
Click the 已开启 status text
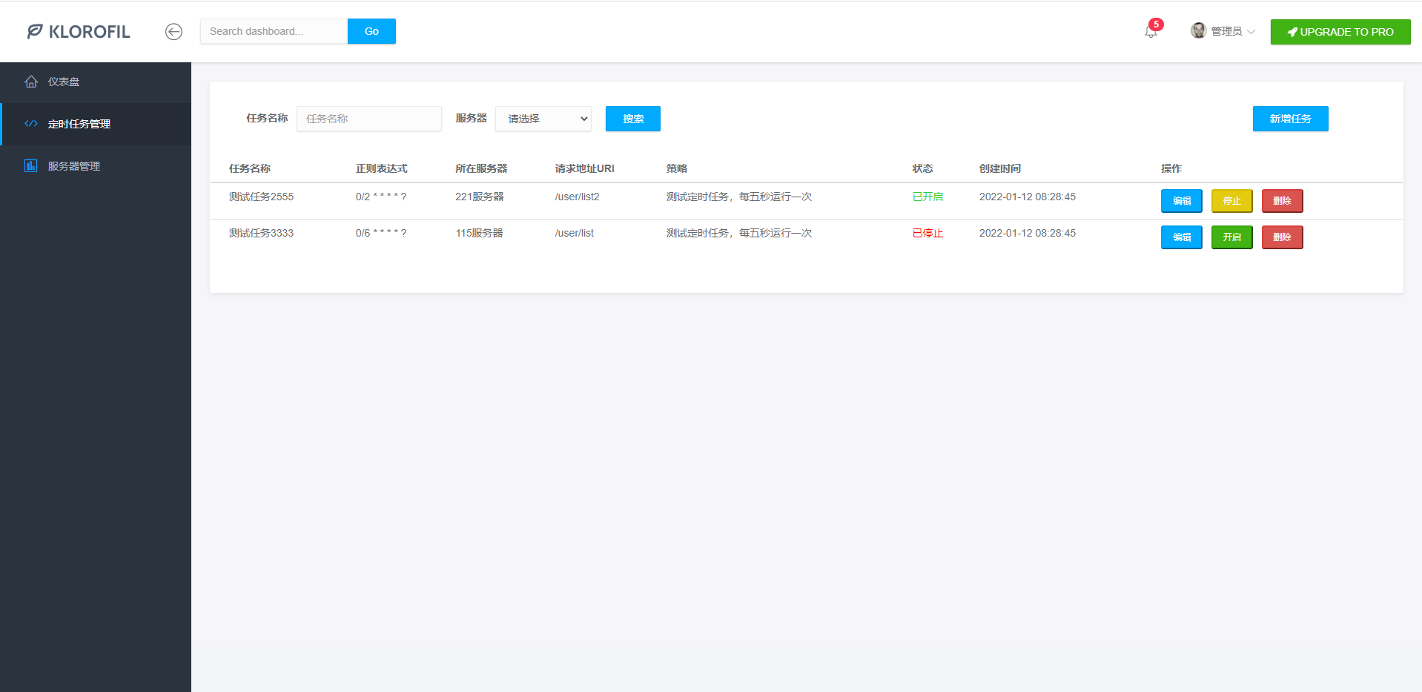pos(928,197)
